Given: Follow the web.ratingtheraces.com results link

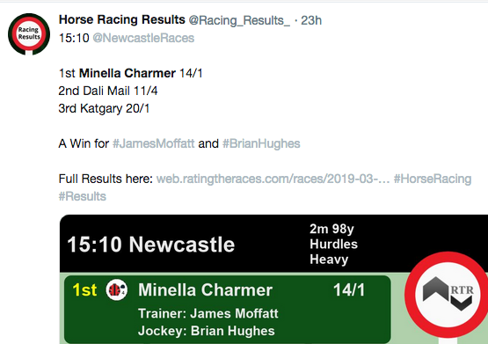Looking at the screenshot, I should (x=273, y=179).
